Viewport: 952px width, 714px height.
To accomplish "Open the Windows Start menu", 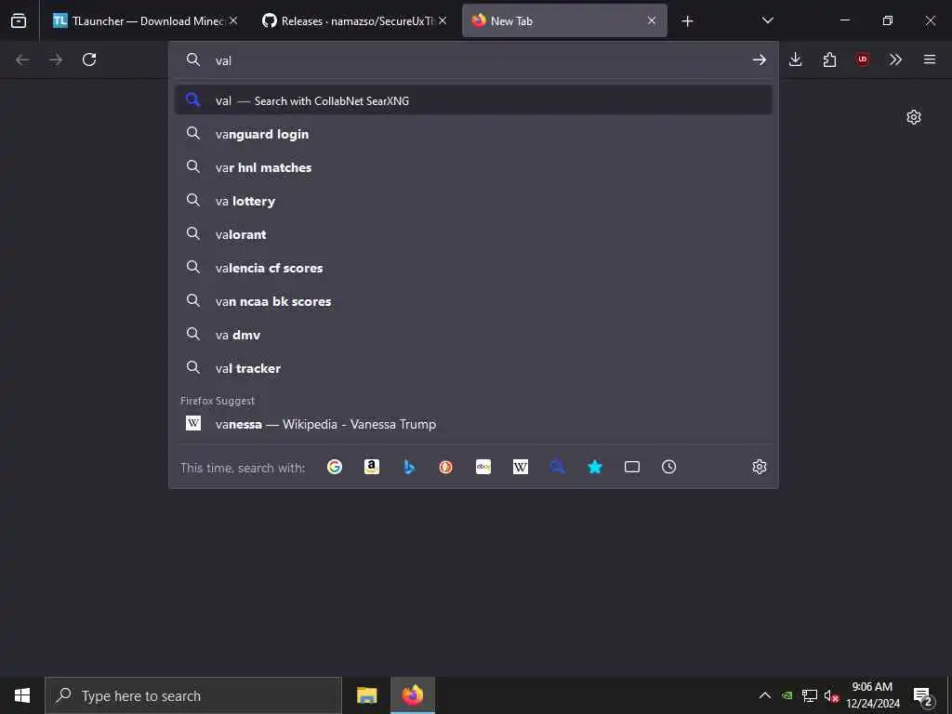I will coord(22,695).
